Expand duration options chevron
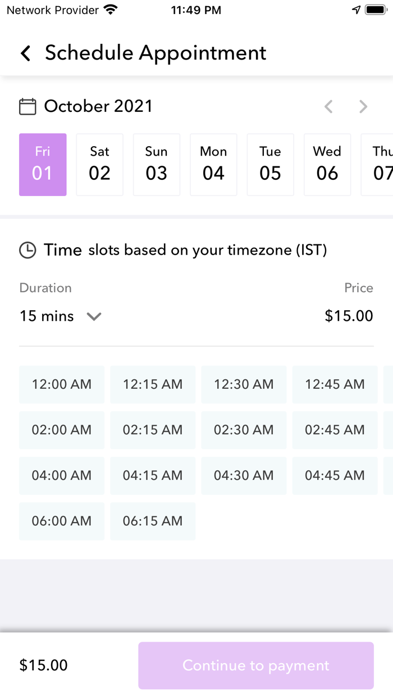Viewport: 393px width, 699px height. pos(94,316)
